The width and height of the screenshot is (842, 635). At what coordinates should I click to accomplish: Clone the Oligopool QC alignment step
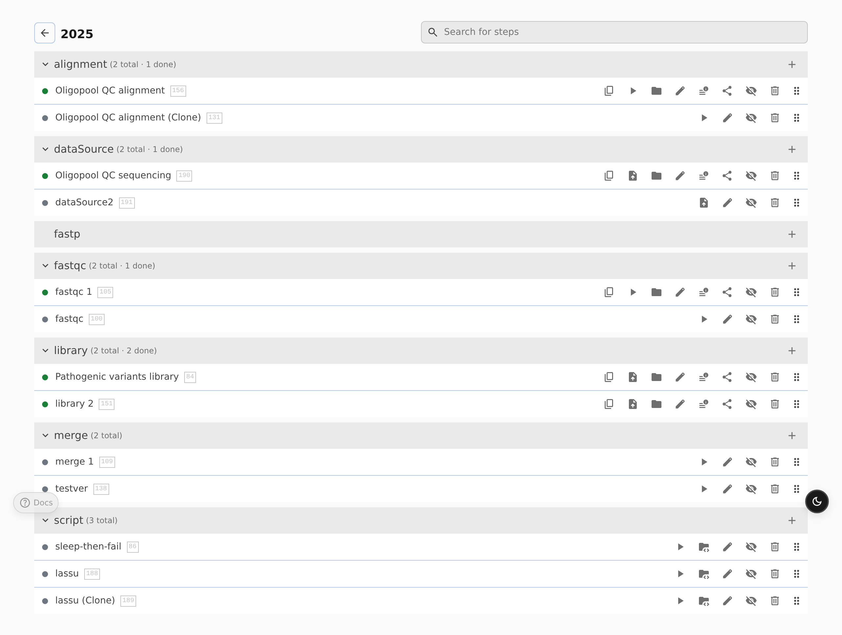[x=609, y=90]
